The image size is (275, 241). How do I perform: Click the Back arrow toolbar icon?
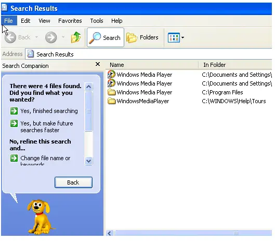pyautogui.click(x=10, y=37)
